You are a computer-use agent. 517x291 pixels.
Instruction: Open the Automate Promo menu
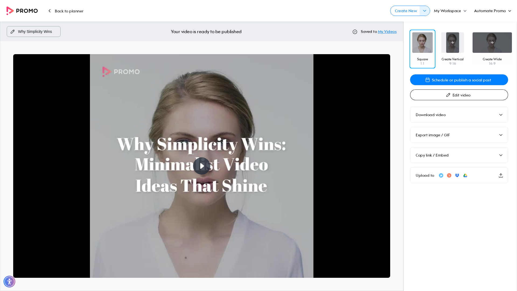pyautogui.click(x=492, y=11)
